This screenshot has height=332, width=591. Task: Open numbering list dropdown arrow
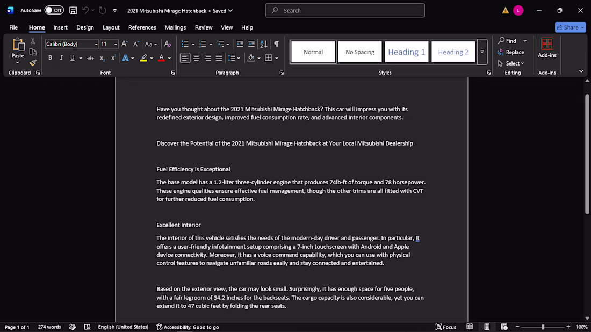point(211,45)
